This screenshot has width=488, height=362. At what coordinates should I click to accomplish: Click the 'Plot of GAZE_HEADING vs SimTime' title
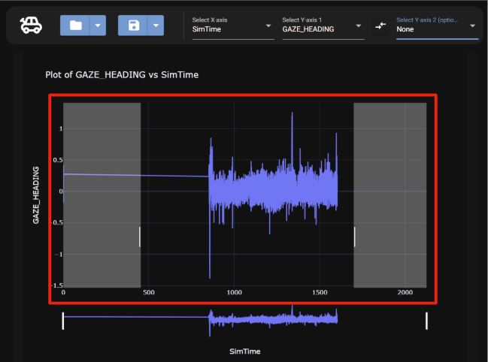pos(122,75)
